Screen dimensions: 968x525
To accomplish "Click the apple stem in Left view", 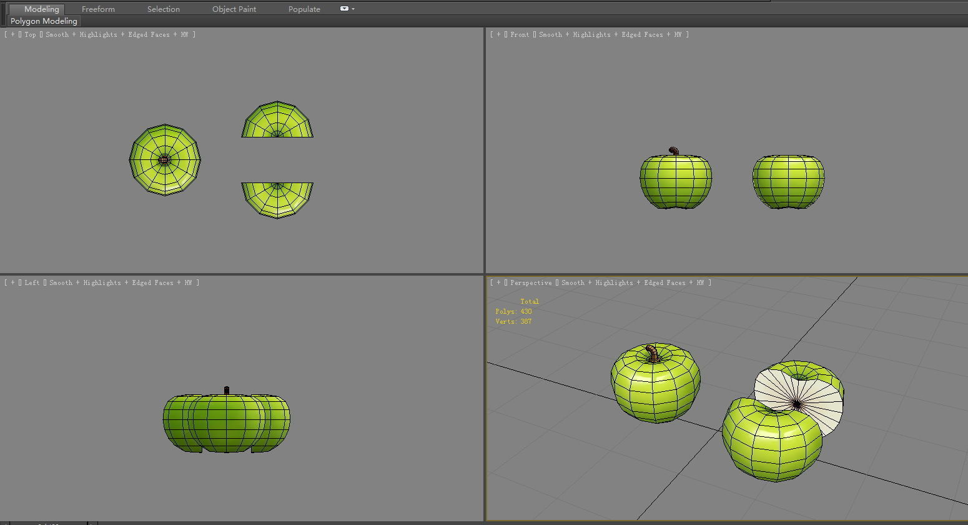I will (x=227, y=391).
